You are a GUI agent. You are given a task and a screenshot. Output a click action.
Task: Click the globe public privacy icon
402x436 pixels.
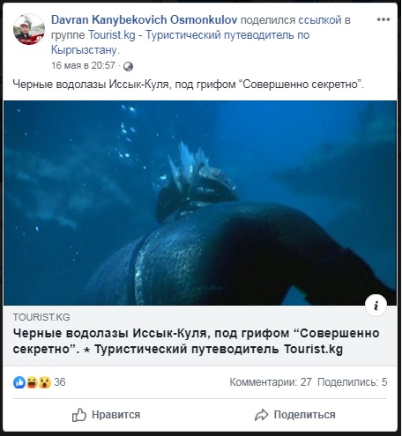128,66
